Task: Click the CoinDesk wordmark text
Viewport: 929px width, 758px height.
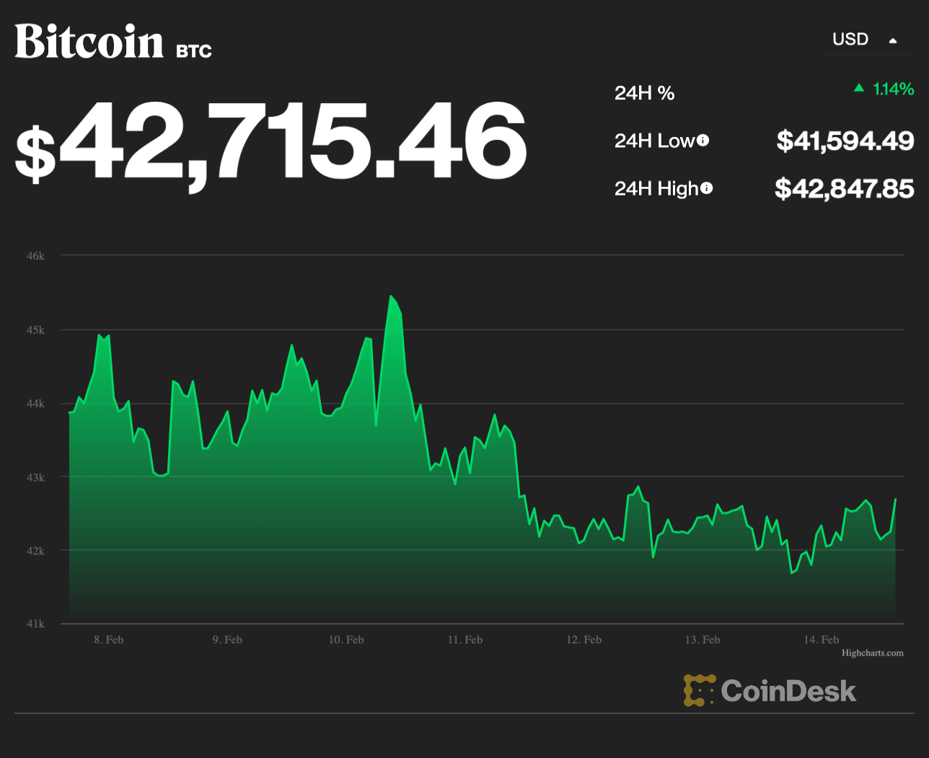Action: [788, 691]
